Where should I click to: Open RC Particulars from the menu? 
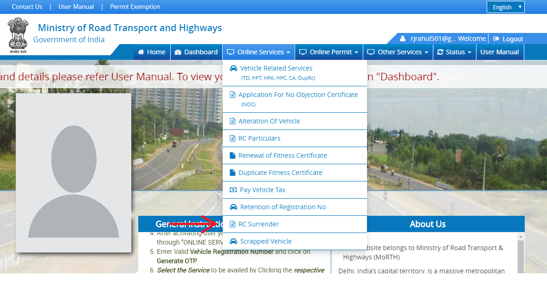295,138
